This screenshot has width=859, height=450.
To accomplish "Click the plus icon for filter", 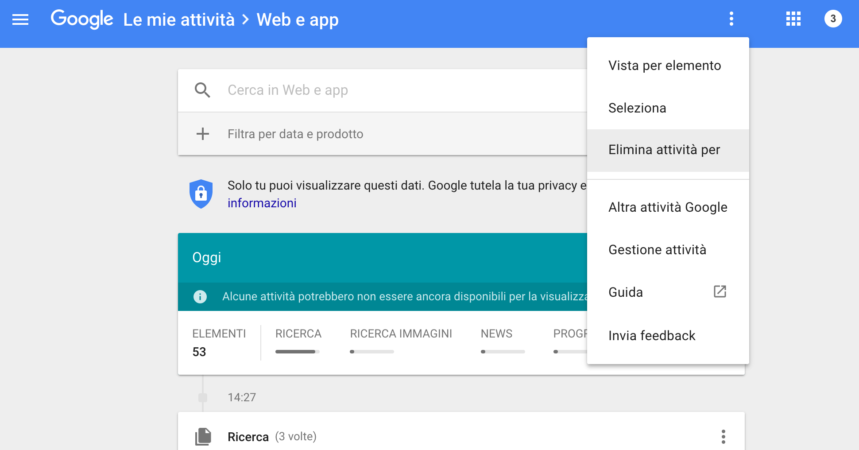I will [x=203, y=134].
